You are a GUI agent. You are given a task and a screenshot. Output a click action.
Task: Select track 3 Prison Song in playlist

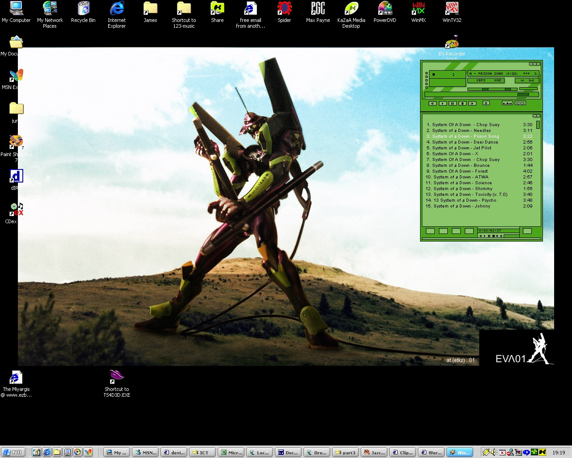click(479, 136)
